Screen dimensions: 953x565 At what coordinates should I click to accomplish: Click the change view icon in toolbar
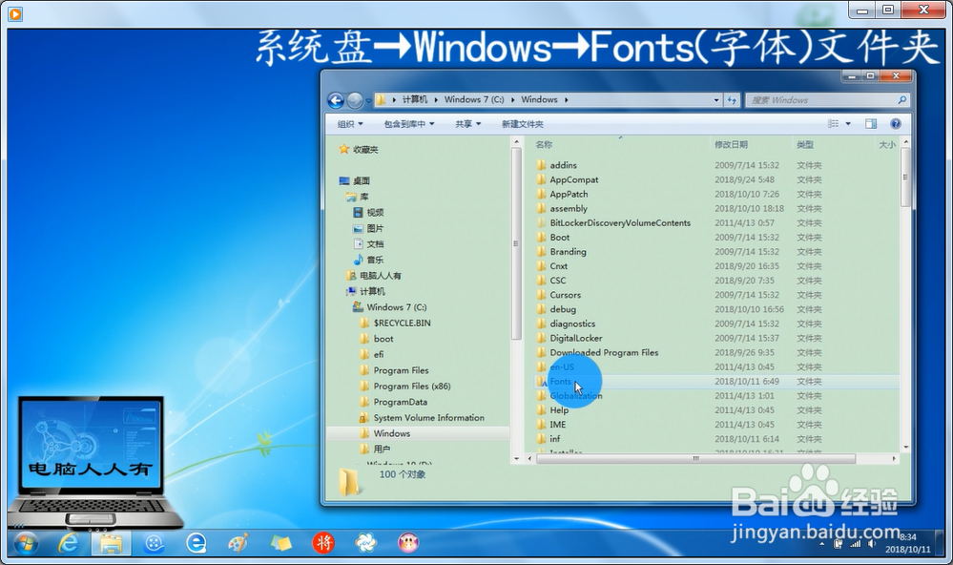(x=833, y=123)
